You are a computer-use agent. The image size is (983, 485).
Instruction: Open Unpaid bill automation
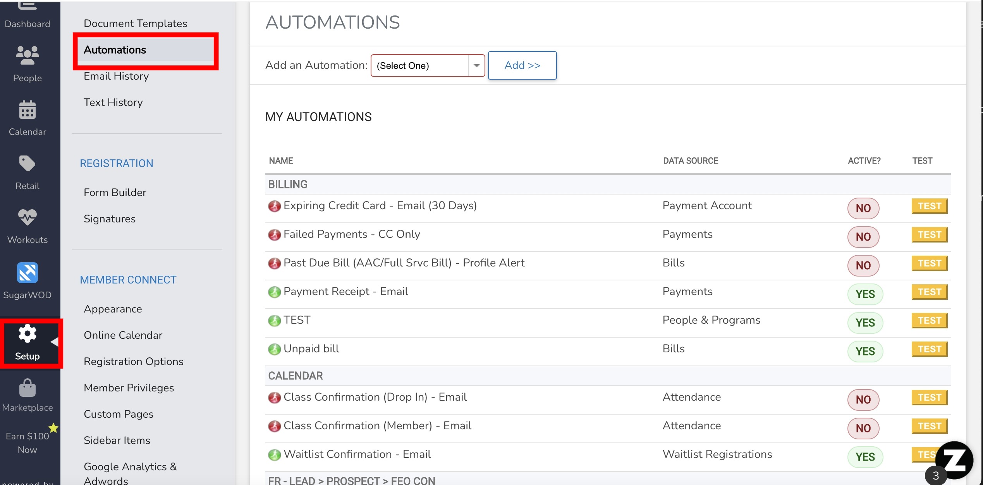(x=311, y=348)
